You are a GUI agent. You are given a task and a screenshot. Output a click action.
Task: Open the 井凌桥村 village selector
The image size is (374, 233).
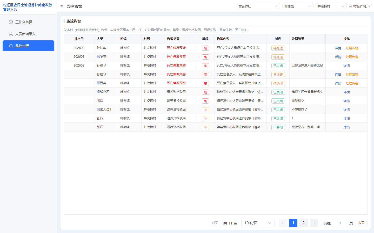[331, 6]
